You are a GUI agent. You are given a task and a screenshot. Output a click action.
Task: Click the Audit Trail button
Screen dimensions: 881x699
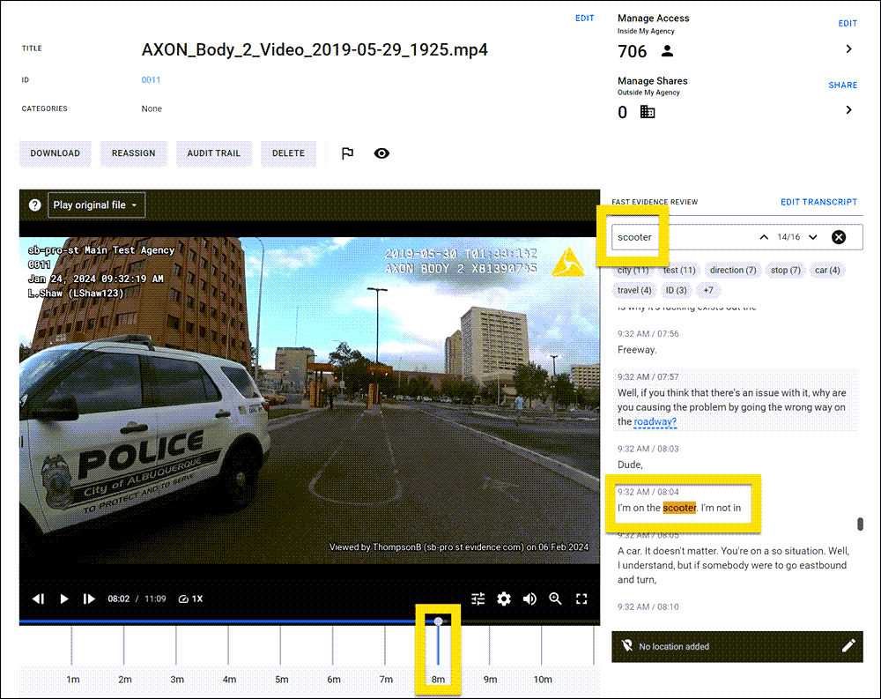[x=213, y=153]
